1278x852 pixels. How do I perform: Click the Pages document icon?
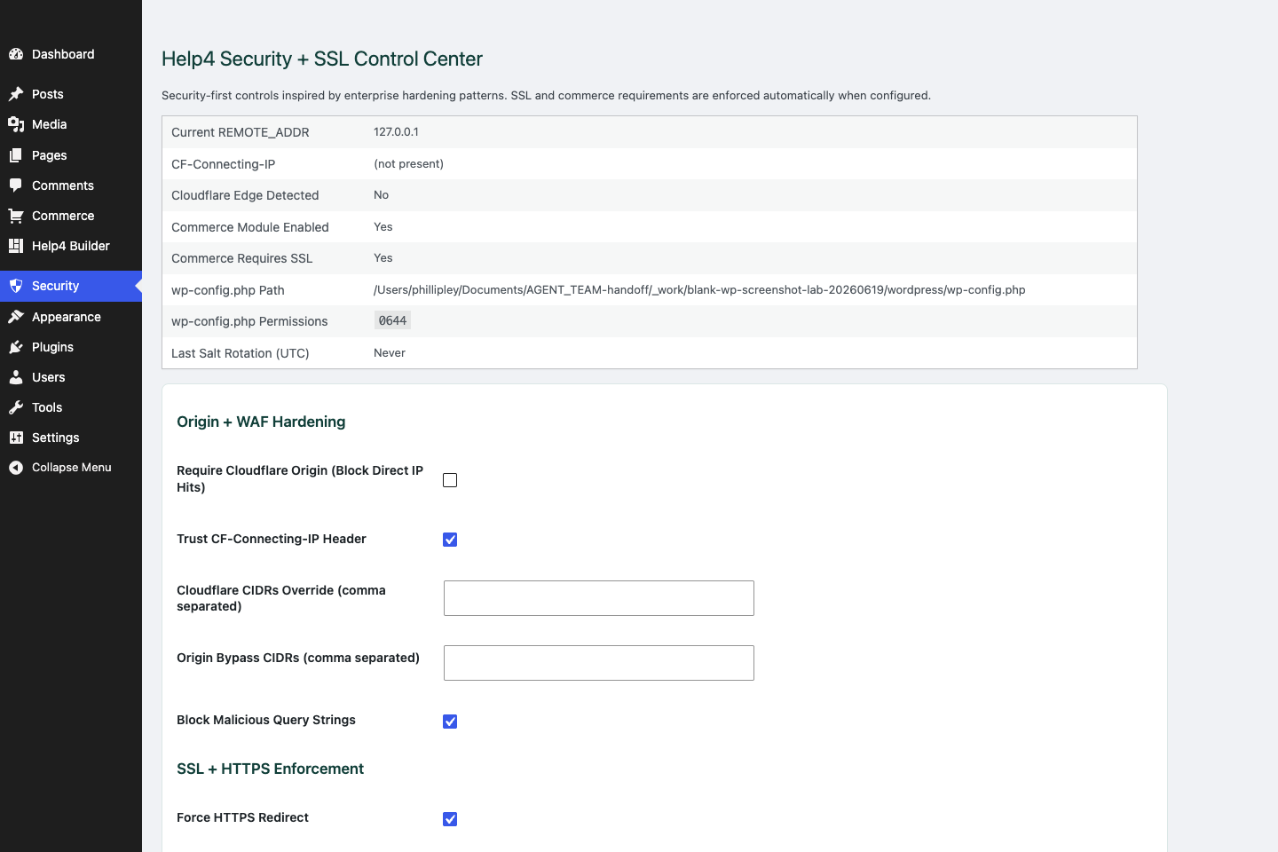[16, 155]
